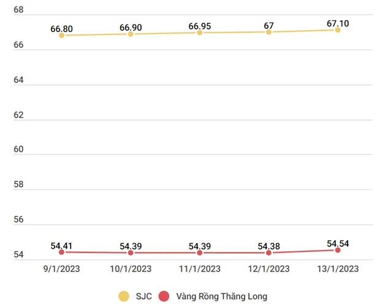Click red data point valued 54.38
The width and height of the screenshot is (380, 307).
point(268,252)
